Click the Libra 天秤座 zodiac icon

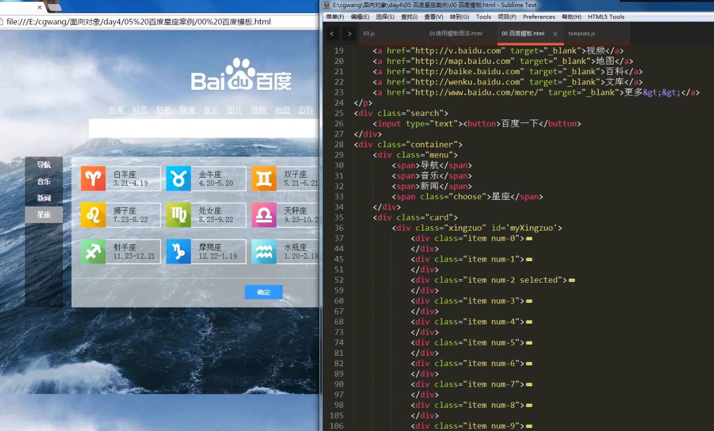click(x=263, y=215)
